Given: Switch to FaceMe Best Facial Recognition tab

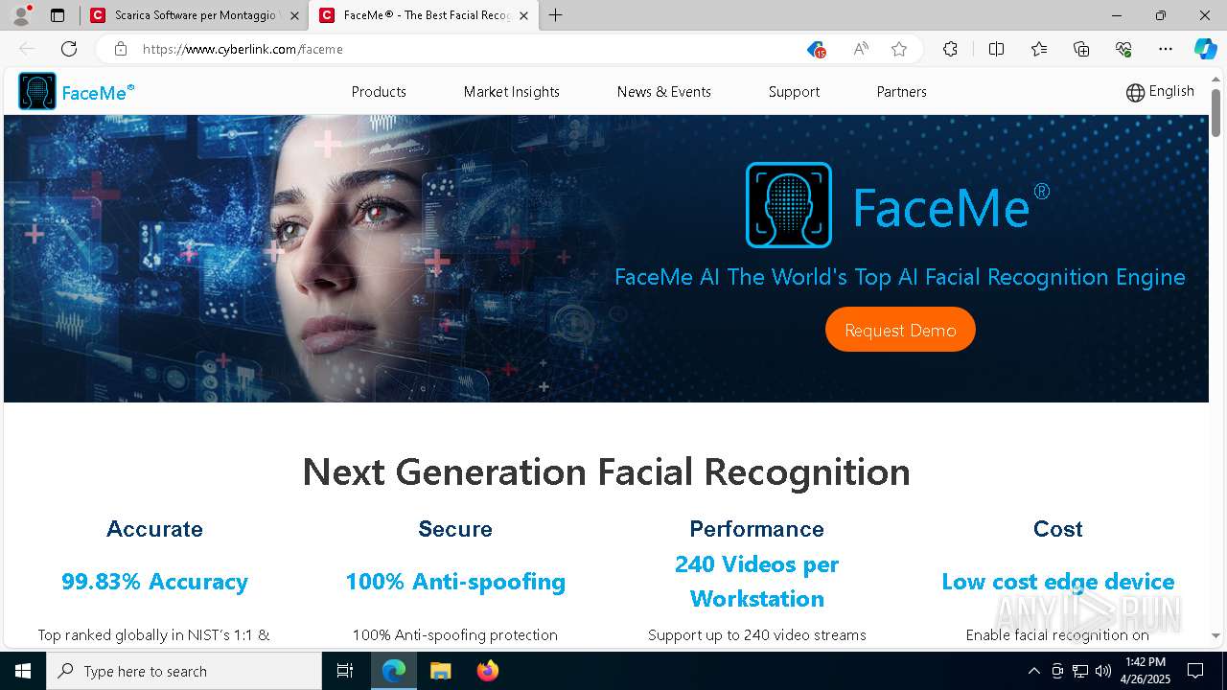Looking at the screenshot, I should point(426,15).
